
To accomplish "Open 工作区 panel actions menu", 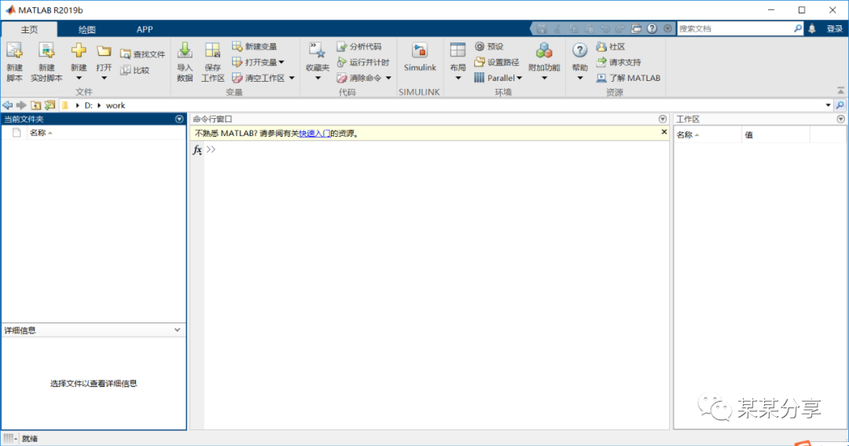I will tap(840, 119).
